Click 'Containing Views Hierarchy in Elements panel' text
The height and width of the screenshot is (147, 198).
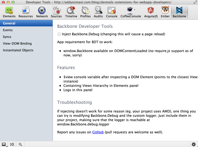(x=101, y=86)
